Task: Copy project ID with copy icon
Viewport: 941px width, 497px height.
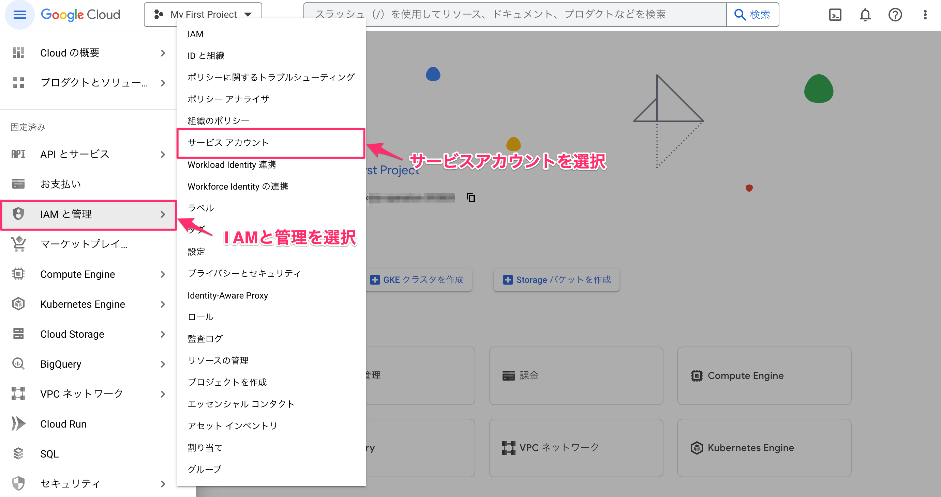Action: pyautogui.click(x=471, y=198)
